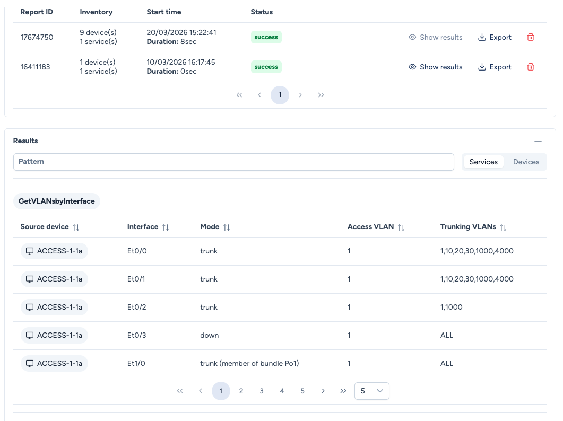Delete report 17674750 with trash icon

pyautogui.click(x=530, y=37)
